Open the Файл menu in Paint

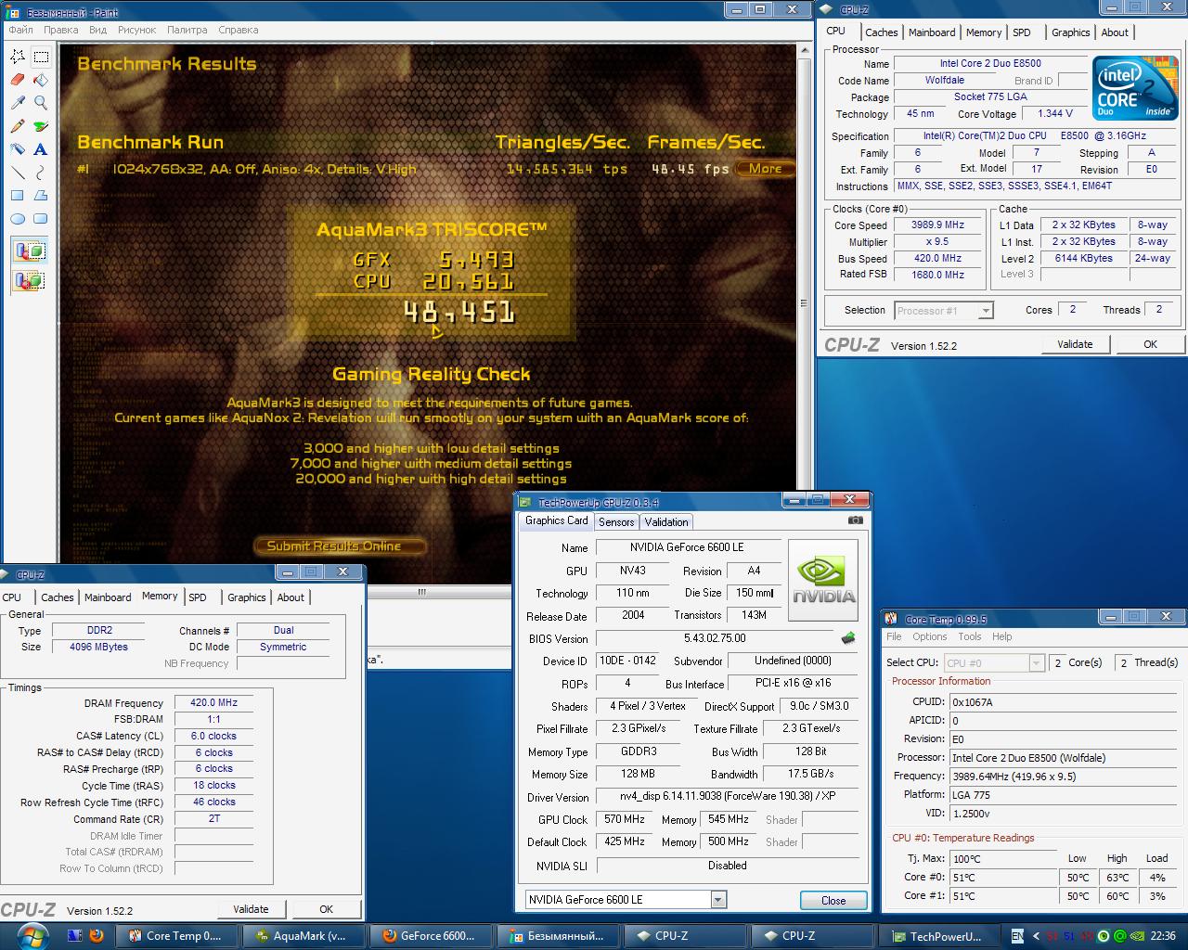pos(20,30)
